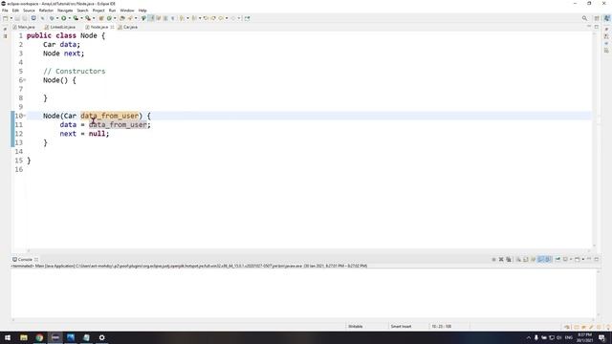This screenshot has height=344, width=612.
Task: Minimize the Console view panel
Action: coord(589,259)
